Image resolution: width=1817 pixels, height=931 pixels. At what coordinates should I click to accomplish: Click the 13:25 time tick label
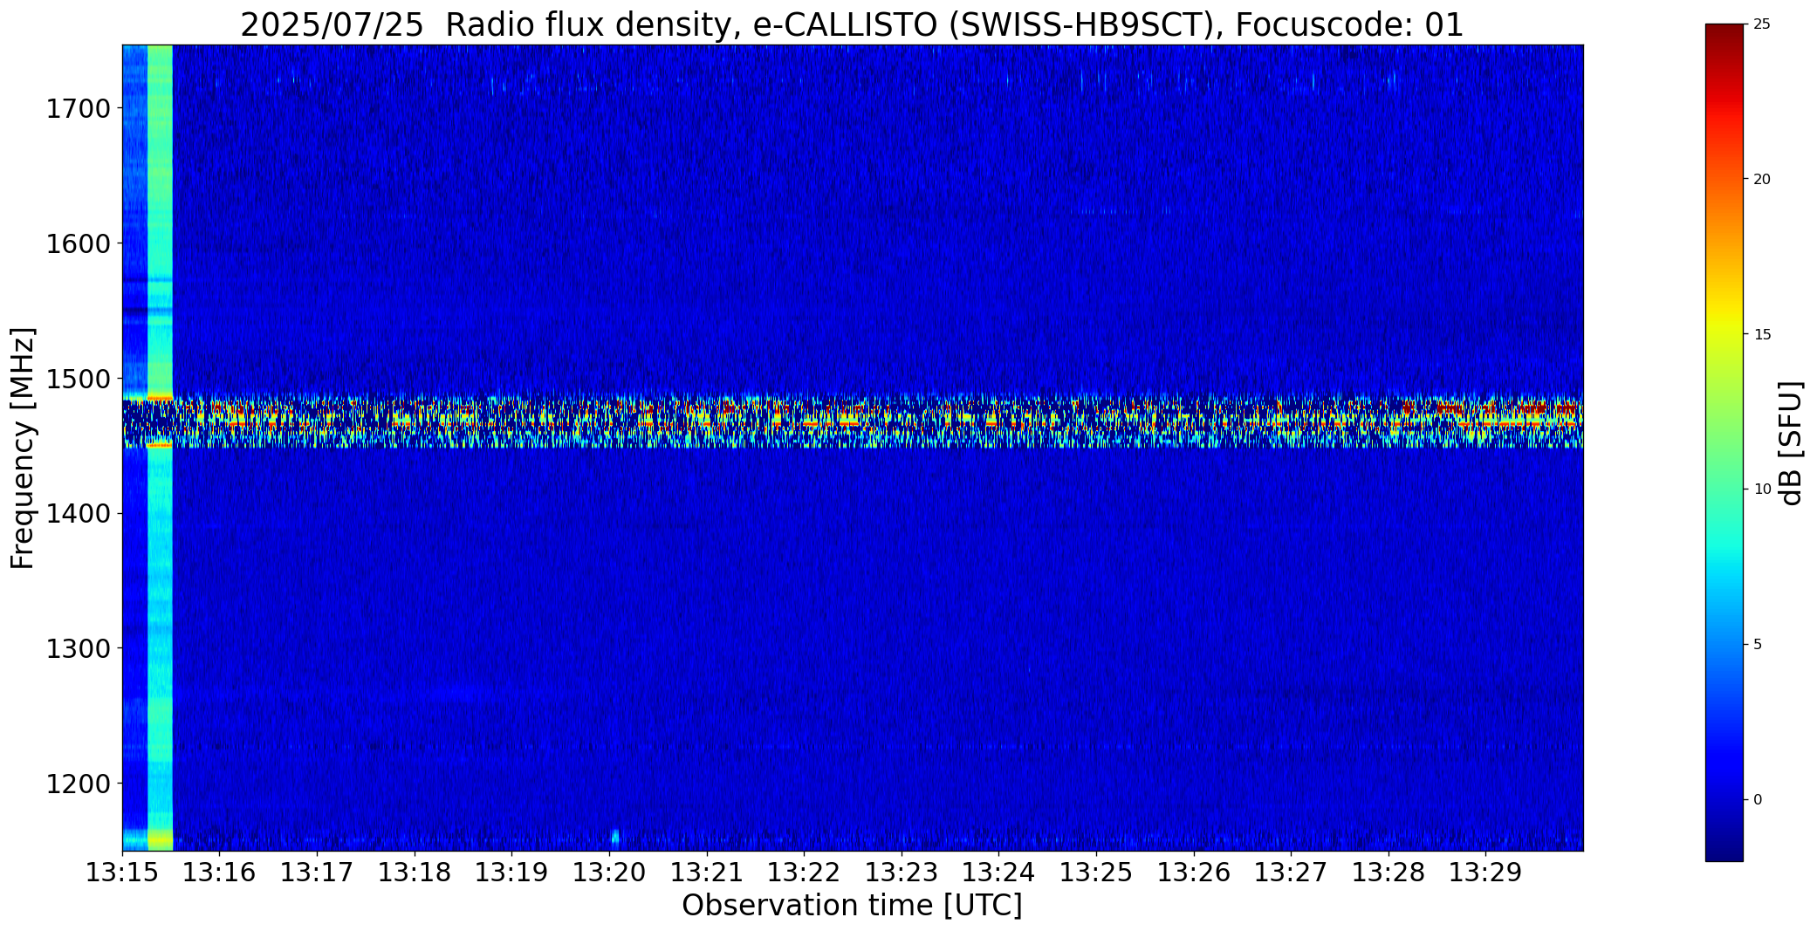pyautogui.click(x=1096, y=873)
